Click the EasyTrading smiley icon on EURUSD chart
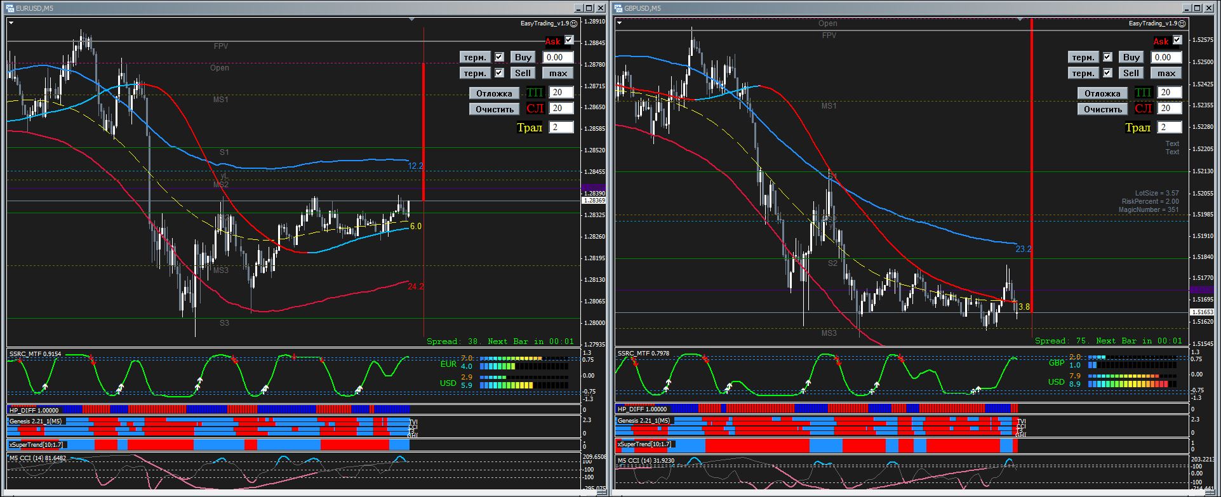Viewport: 1221px width, 497px height. 574,23
